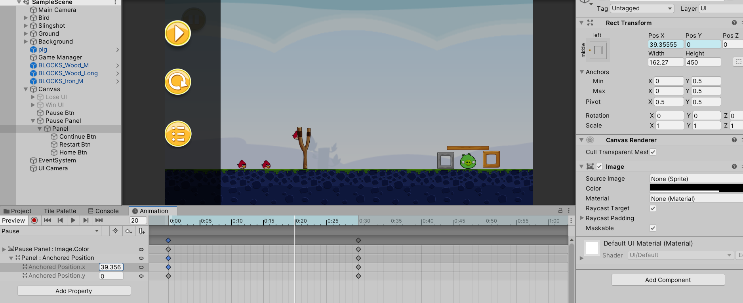Click the Source Image None (Sprite) field
Screen dimensions: 743x303
point(696,179)
